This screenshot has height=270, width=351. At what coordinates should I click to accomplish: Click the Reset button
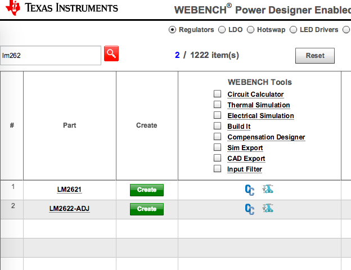[315, 56]
